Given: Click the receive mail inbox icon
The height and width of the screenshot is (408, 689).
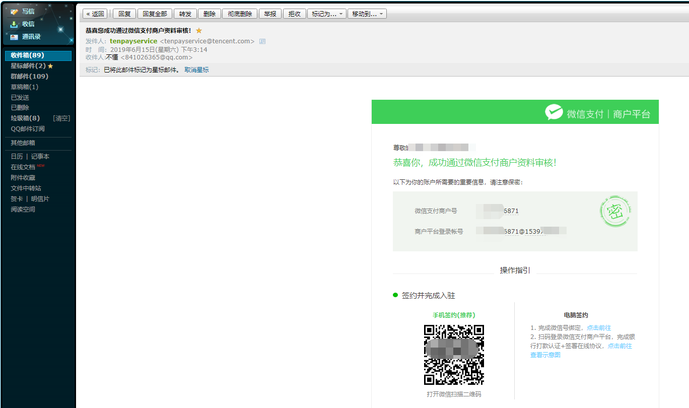Looking at the screenshot, I should [14, 24].
